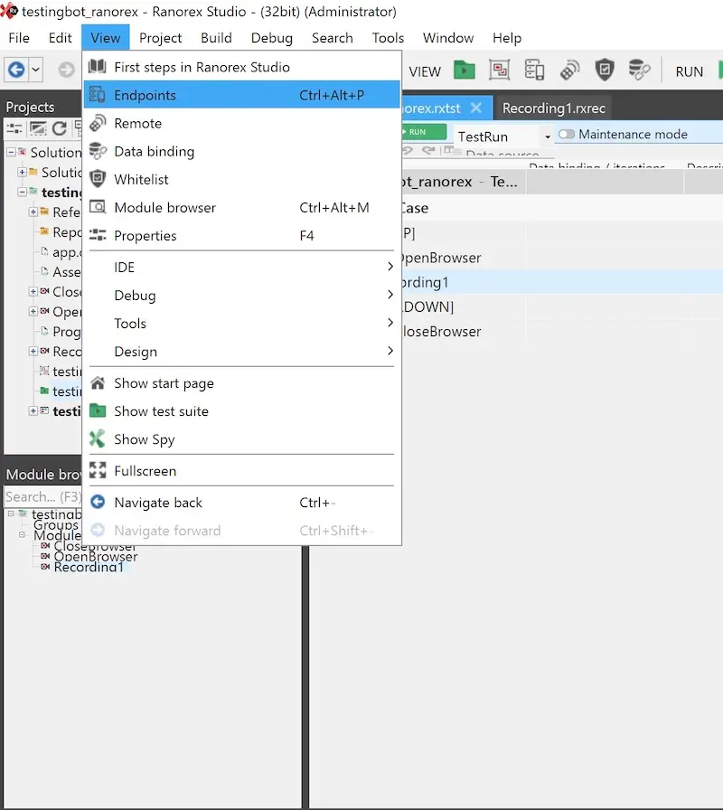Open Module browser from View menu
723x810 pixels.
[241, 208]
